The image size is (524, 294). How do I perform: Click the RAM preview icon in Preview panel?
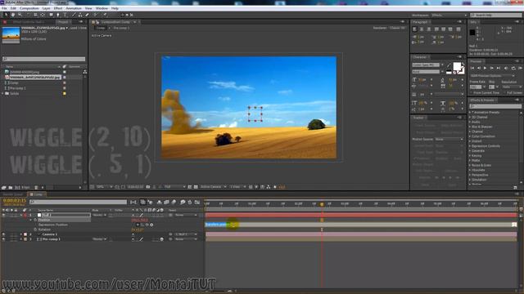click(521, 68)
